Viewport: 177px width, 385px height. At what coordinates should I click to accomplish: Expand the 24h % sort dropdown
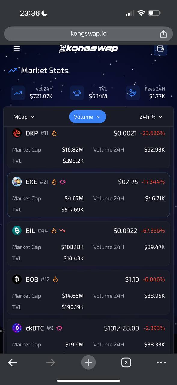151,117
